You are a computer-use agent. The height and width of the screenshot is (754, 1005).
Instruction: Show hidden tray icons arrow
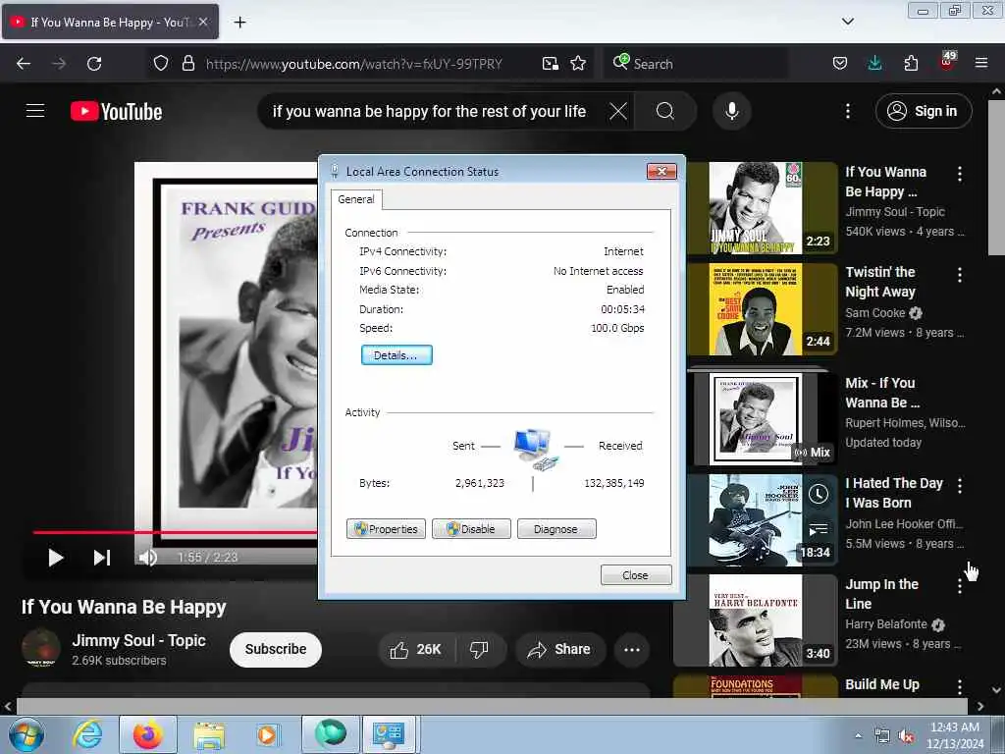click(858, 736)
